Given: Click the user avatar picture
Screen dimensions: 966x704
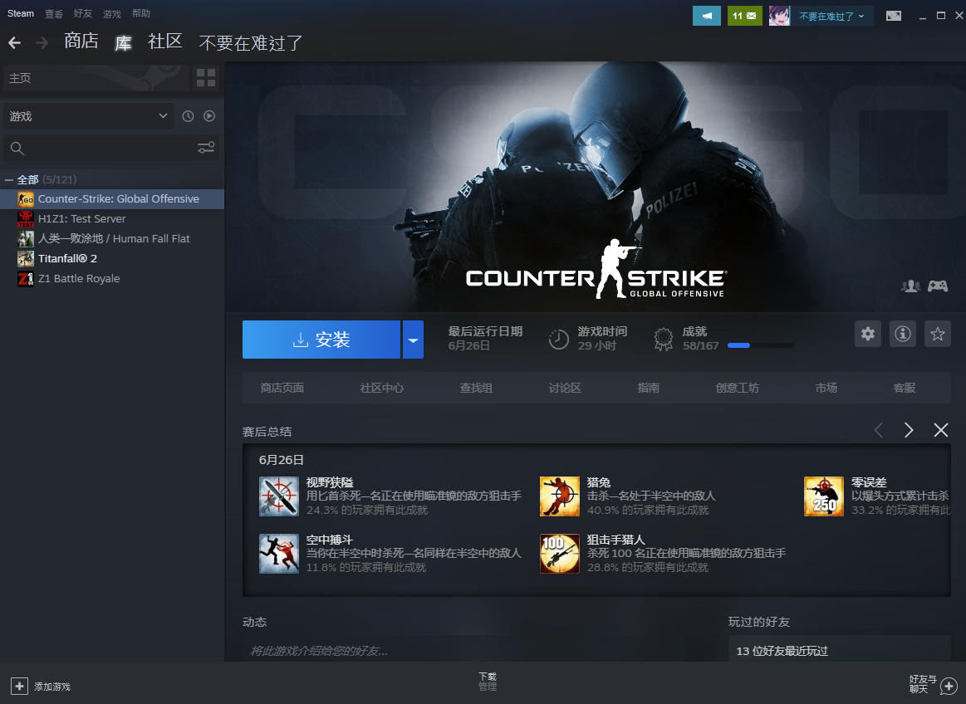Looking at the screenshot, I should [x=779, y=16].
